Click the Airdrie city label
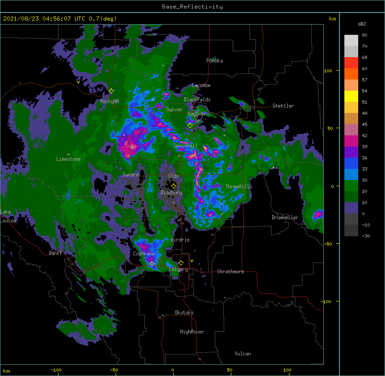This screenshot has width=385, height=376. [x=180, y=240]
